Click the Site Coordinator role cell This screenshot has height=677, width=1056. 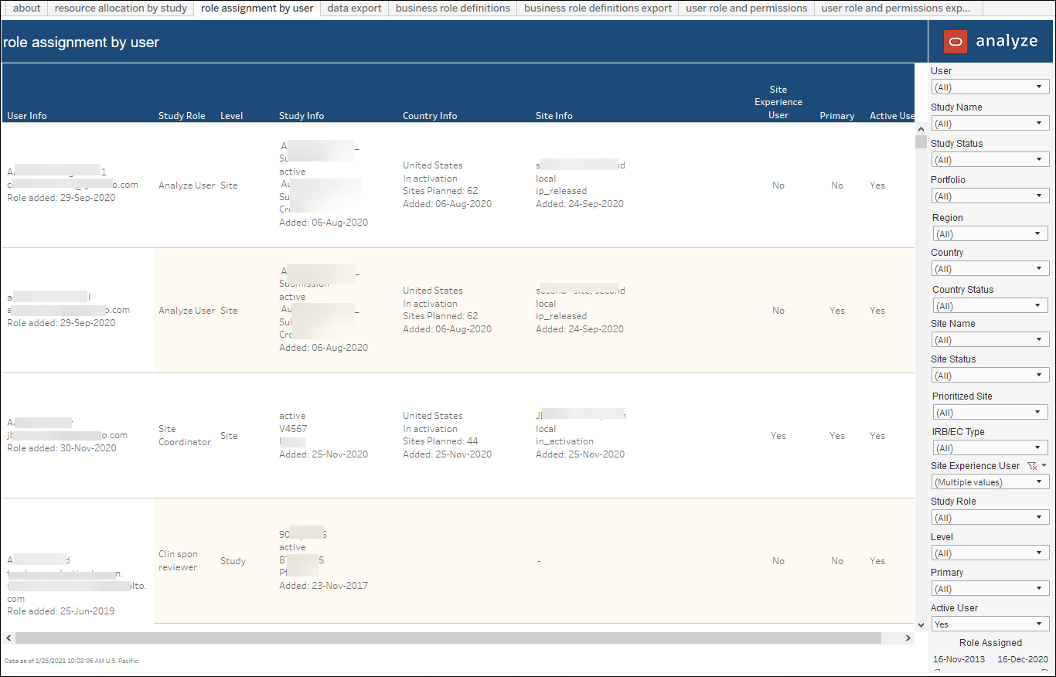[185, 435]
